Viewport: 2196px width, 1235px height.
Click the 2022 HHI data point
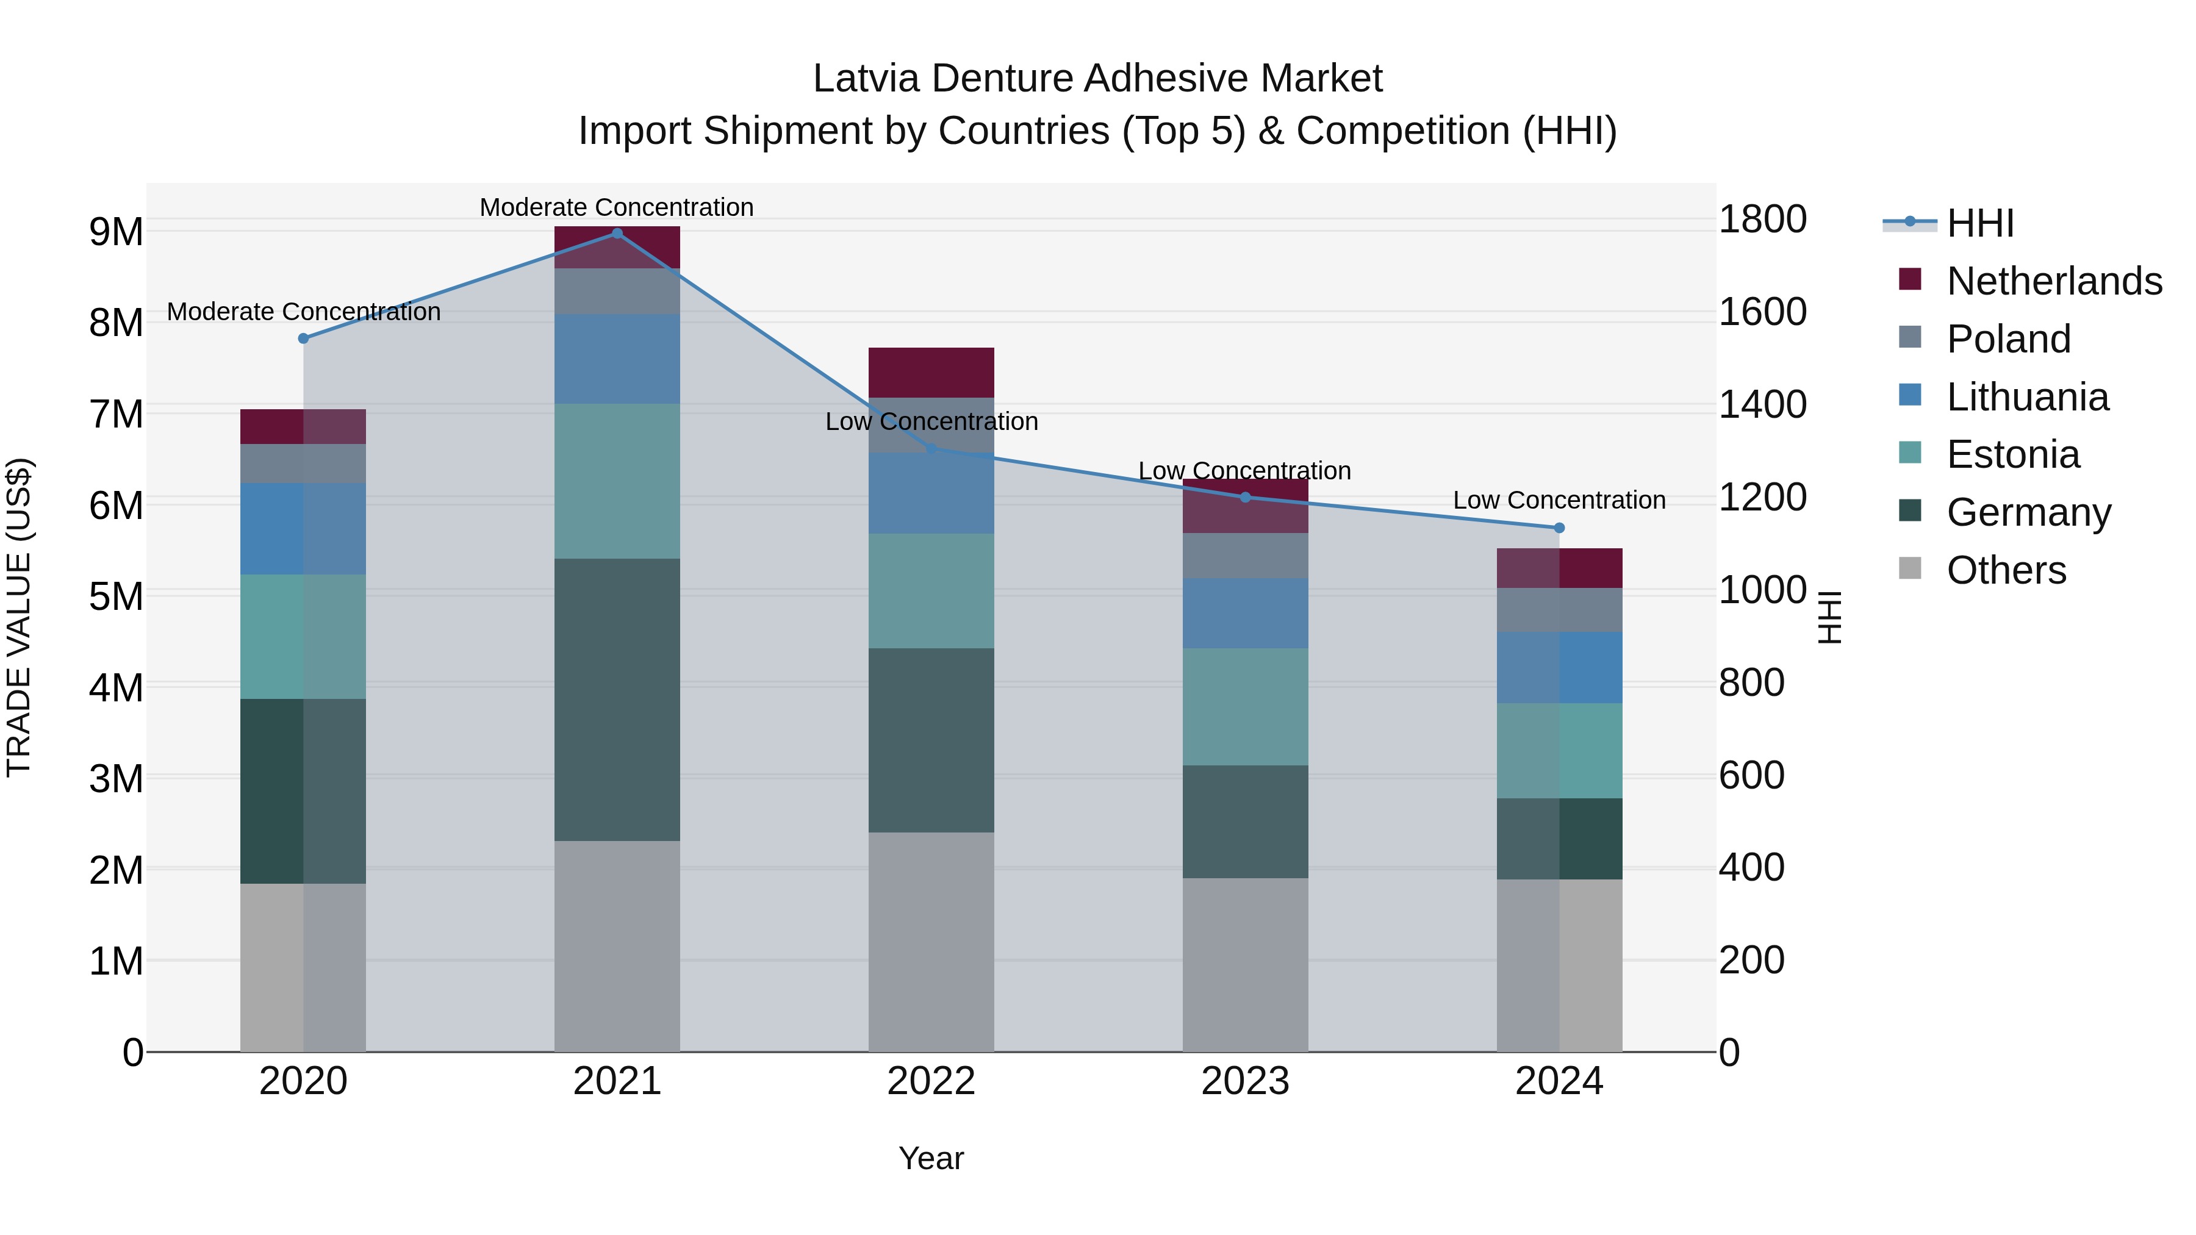[x=931, y=448]
